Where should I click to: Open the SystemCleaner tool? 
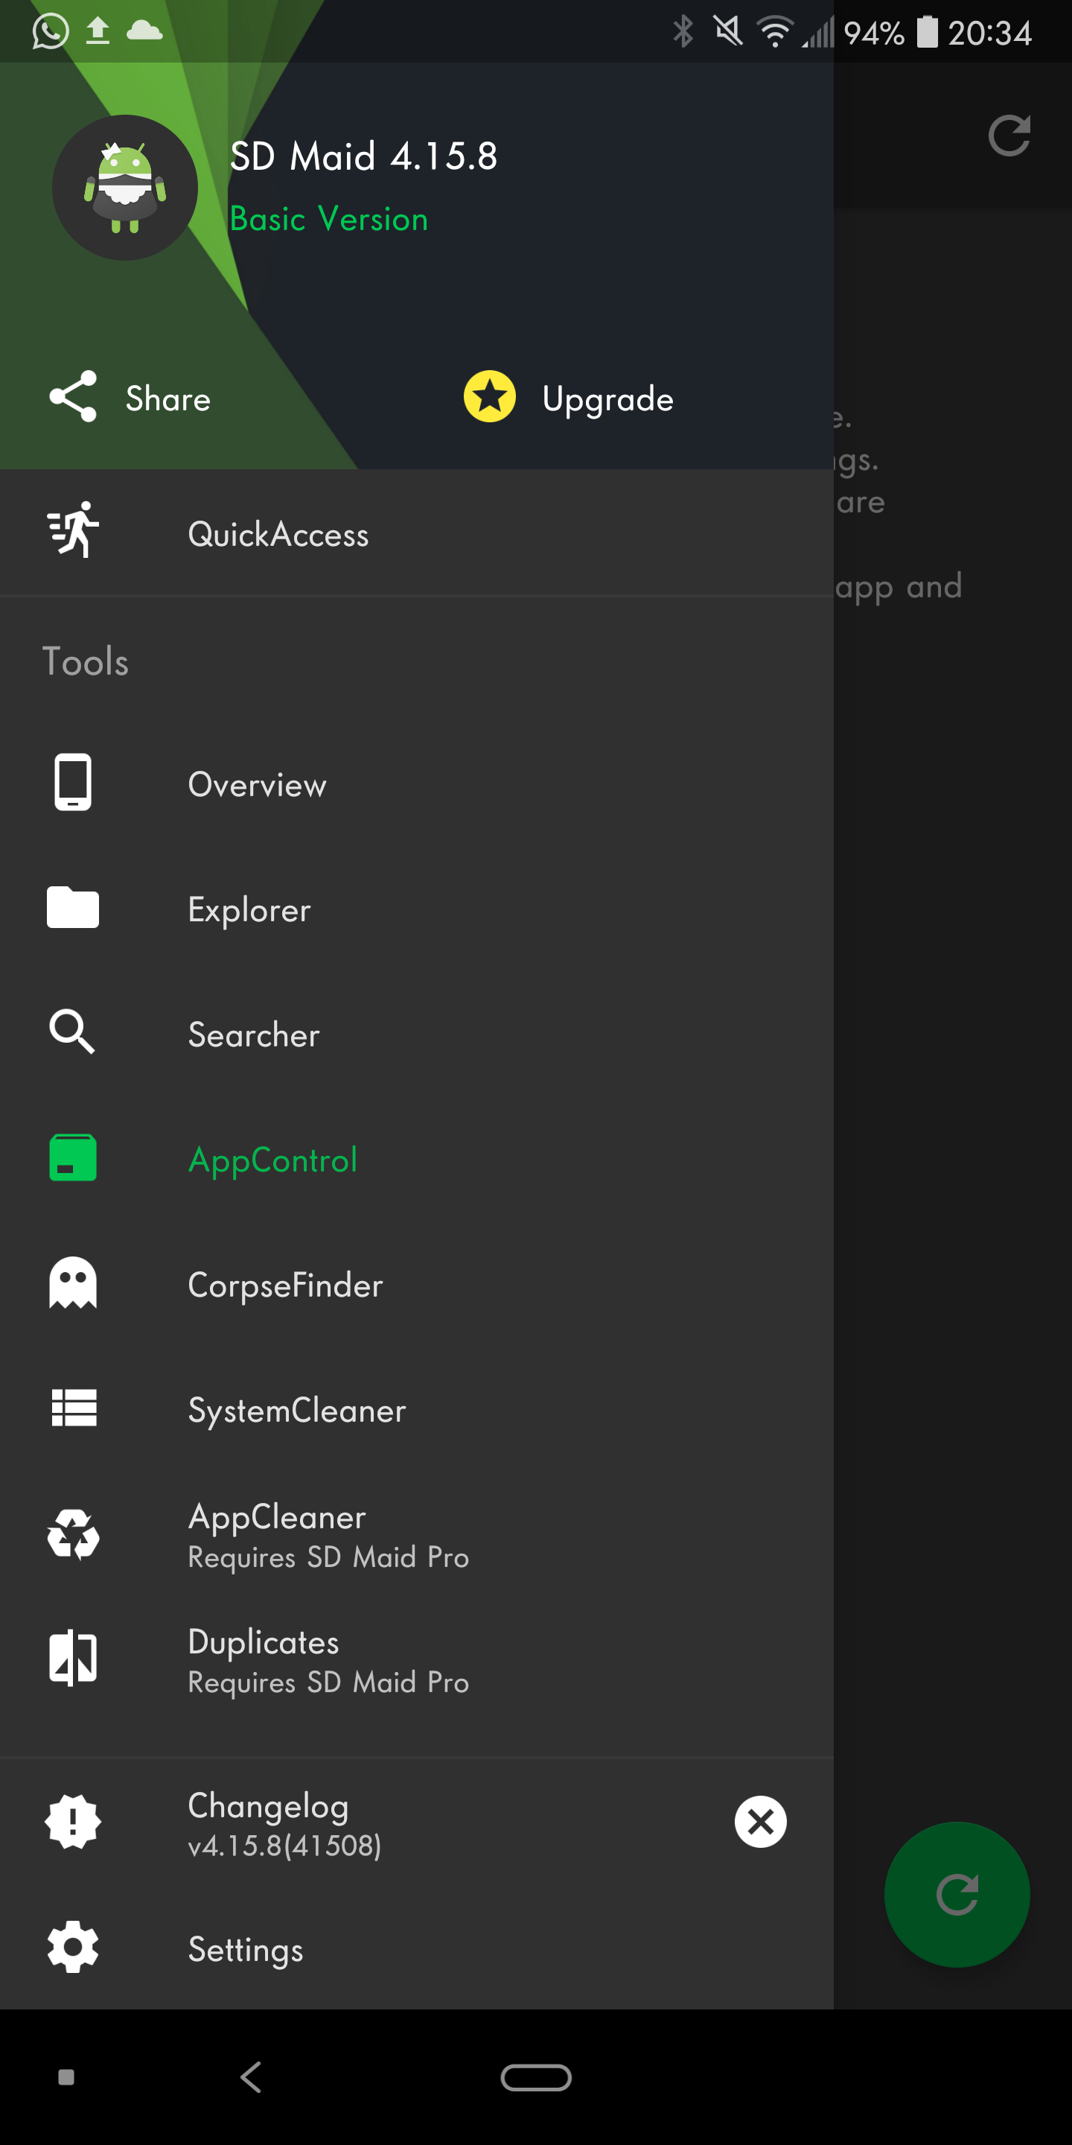pyautogui.click(x=416, y=1410)
